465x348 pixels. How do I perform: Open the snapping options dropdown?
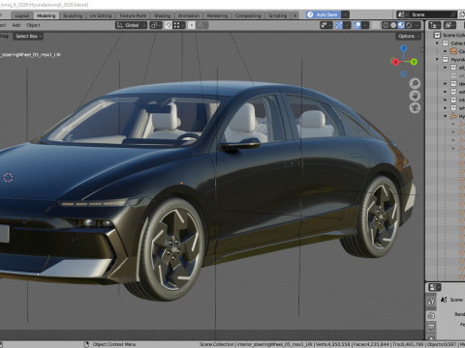pos(179,25)
